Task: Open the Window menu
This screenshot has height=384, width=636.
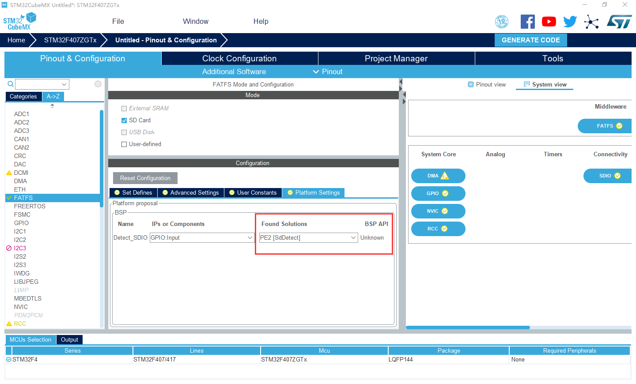Action: click(x=196, y=21)
